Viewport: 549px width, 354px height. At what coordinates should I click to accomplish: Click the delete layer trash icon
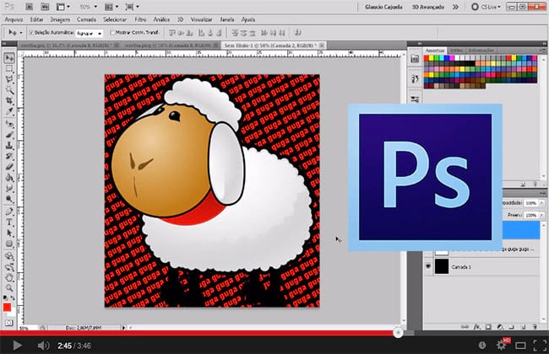[535, 327]
